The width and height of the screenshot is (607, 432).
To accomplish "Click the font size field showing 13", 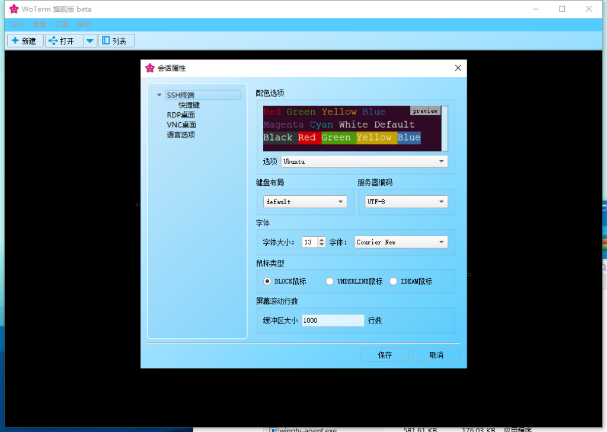I will pos(309,242).
